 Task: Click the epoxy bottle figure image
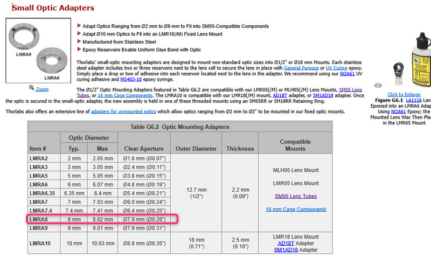(421, 60)
